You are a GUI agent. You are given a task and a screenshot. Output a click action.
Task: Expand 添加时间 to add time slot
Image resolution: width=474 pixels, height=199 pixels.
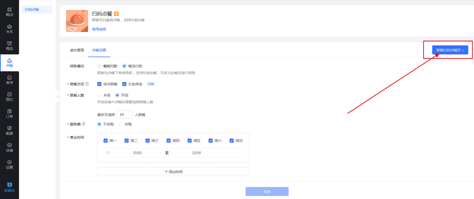pos(173,171)
